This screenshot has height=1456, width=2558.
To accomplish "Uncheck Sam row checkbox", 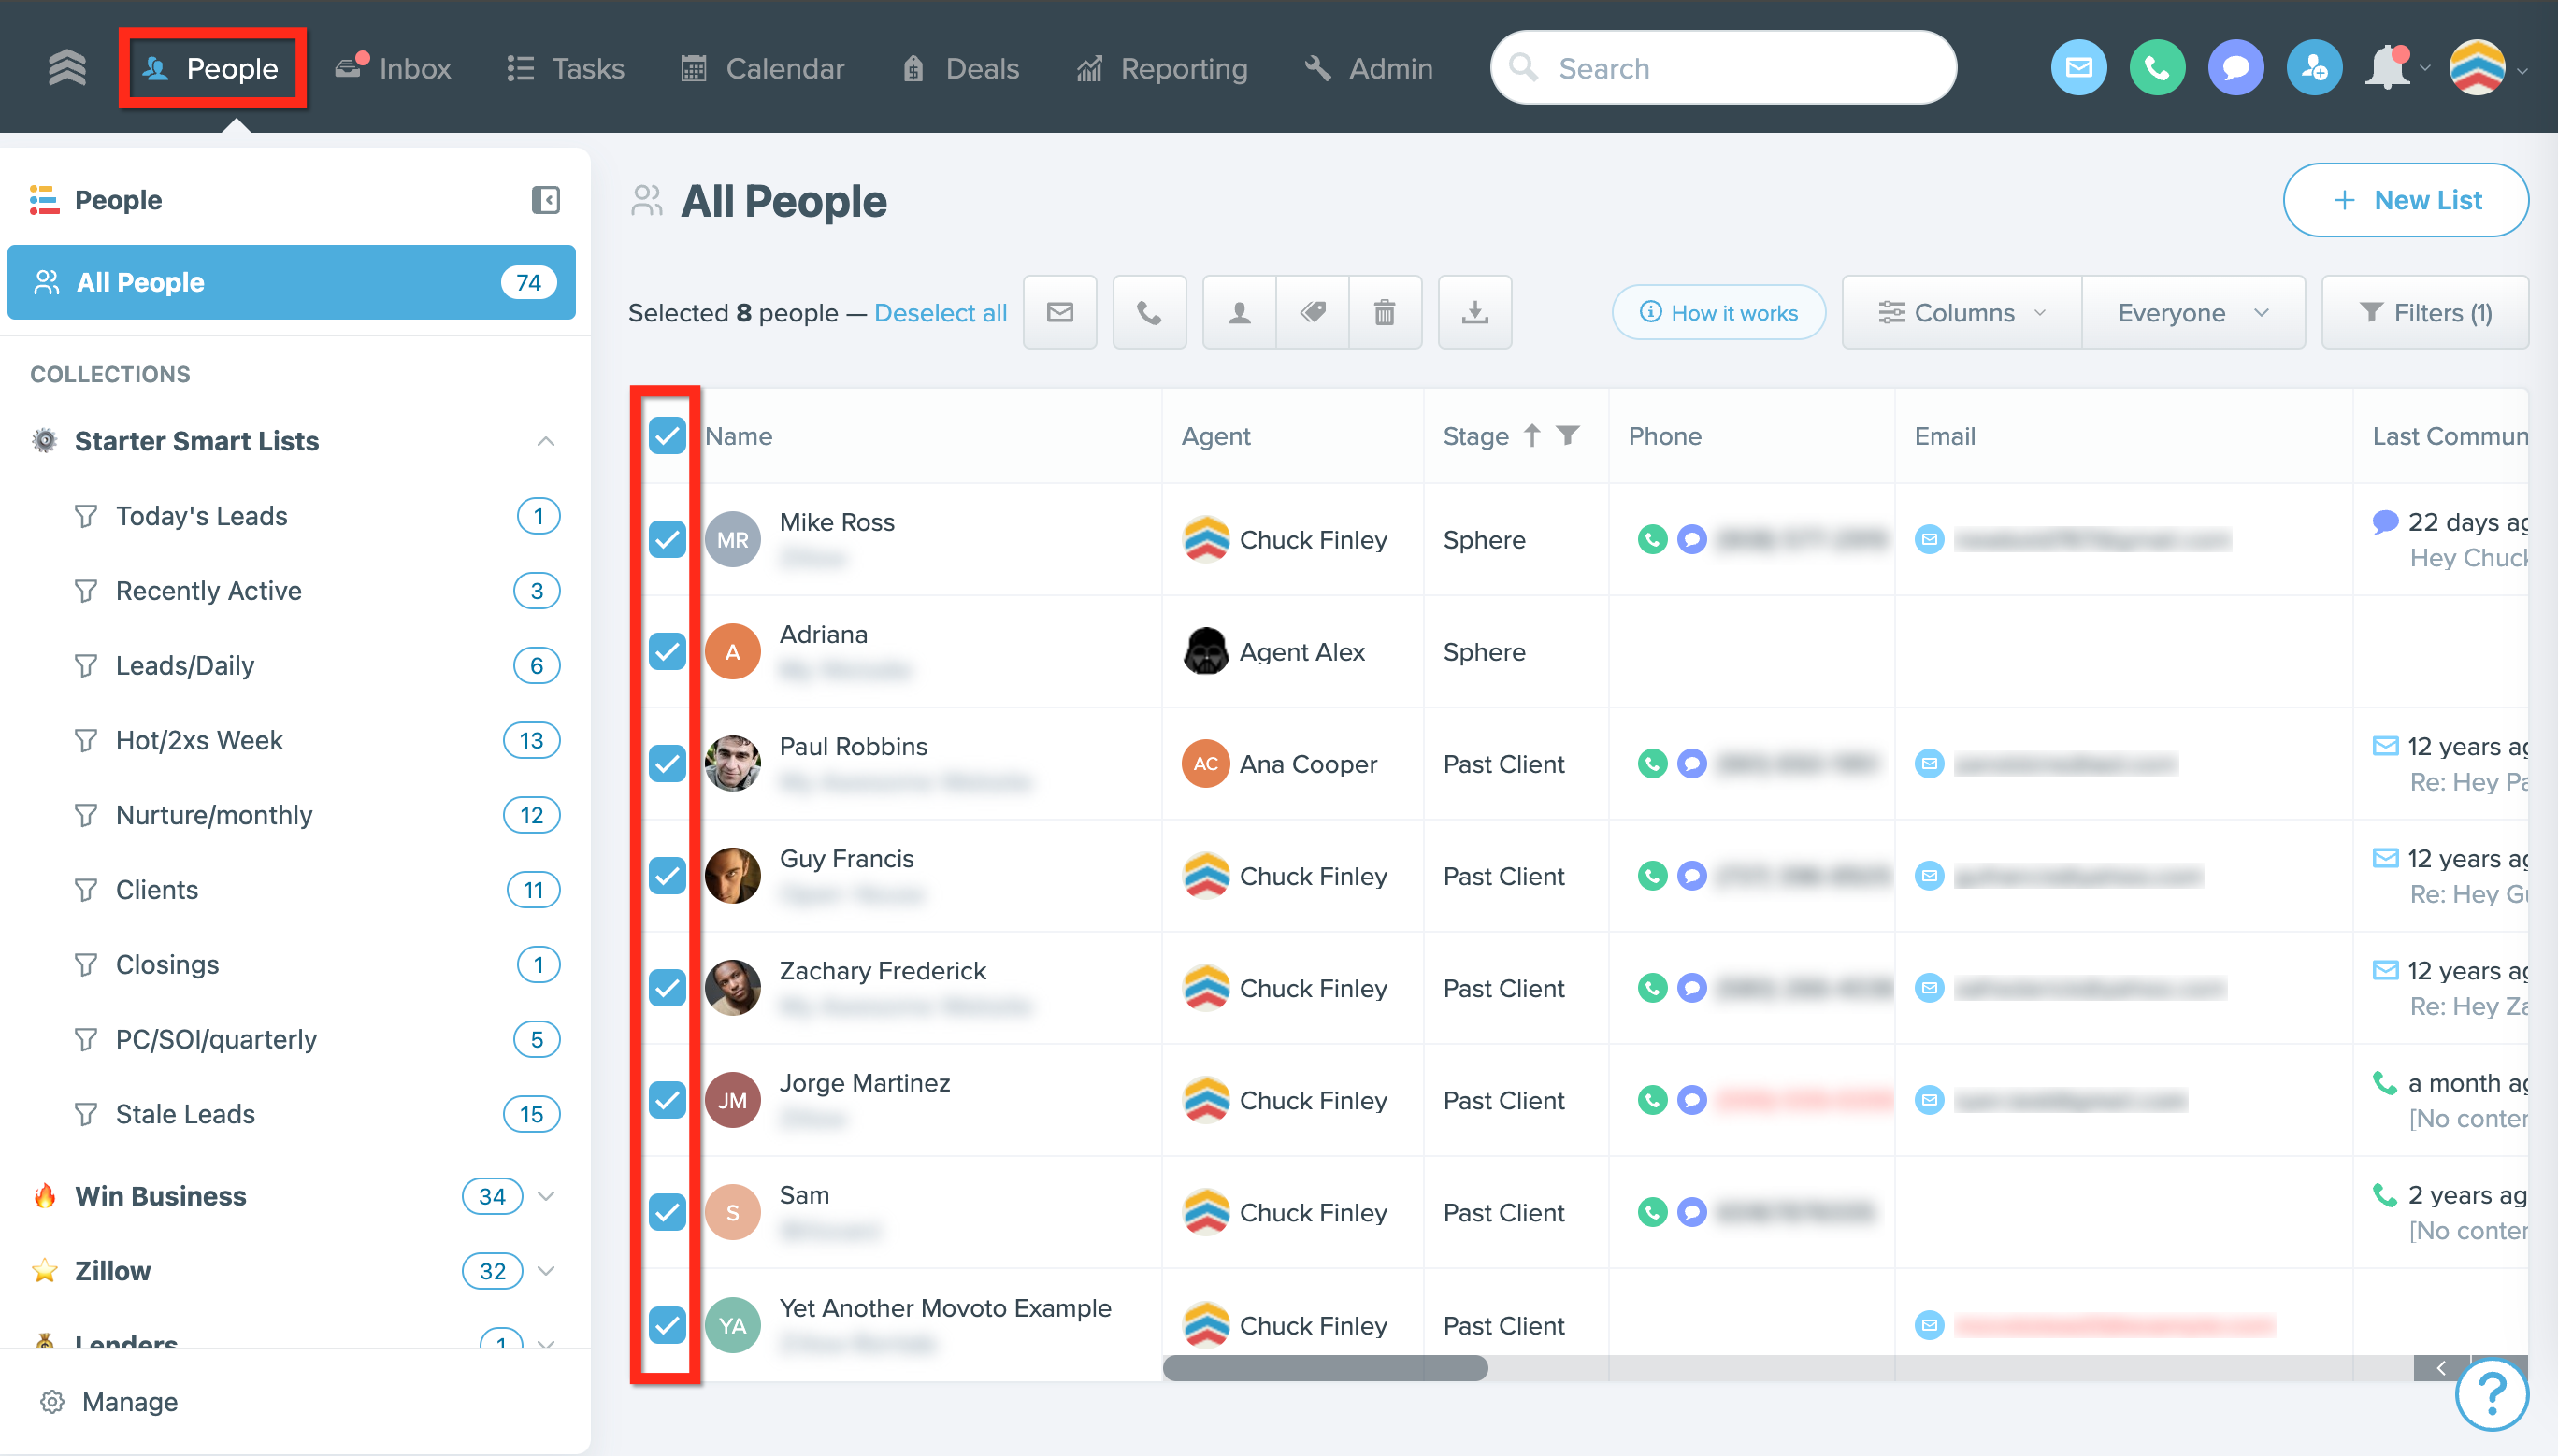I will (668, 1212).
